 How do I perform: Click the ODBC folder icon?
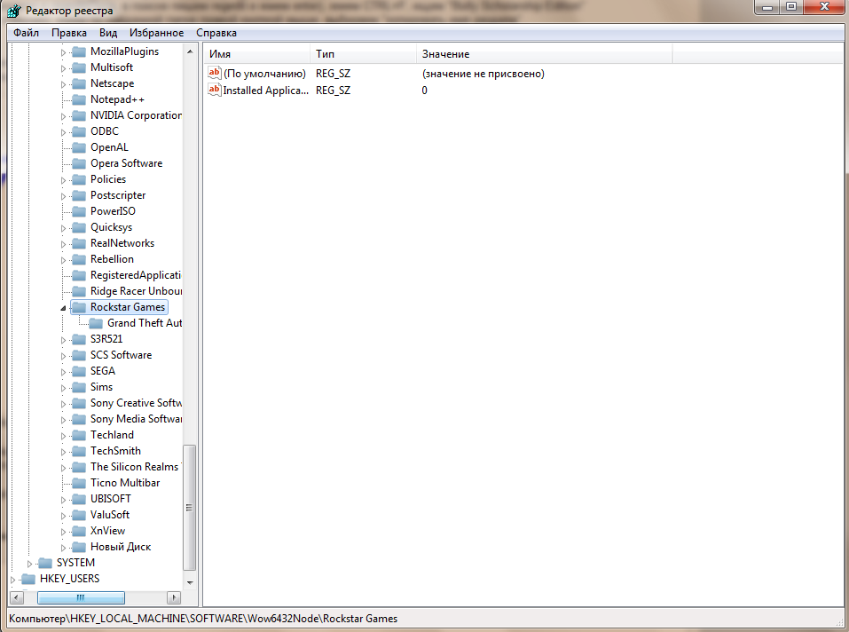(79, 131)
